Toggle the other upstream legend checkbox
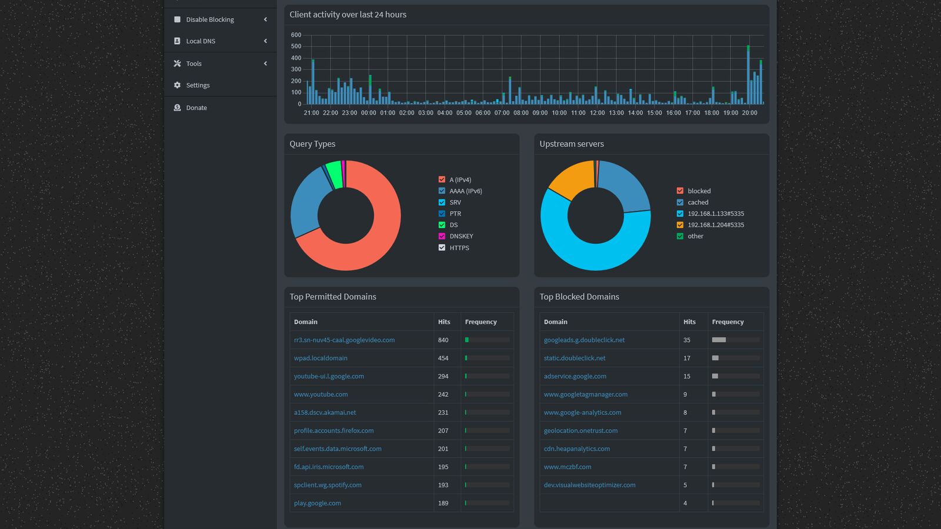The image size is (941, 529). [680, 236]
